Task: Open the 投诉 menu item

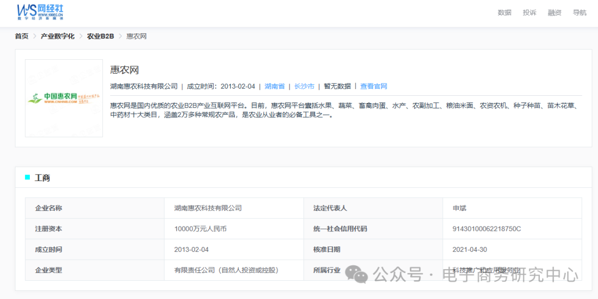Action: click(x=529, y=13)
